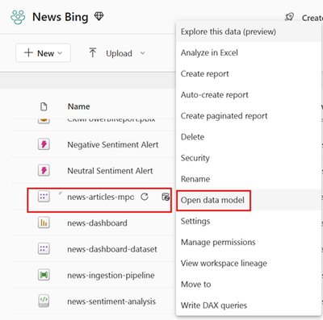Click the news-dashboard-dataset semantic model icon
Screen dimensions: 323x320
pos(44,249)
